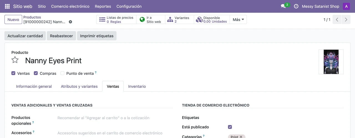Expand the Más dropdown
Image resolution: width=355 pixels, height=138 pixels.
click(238, 20)
